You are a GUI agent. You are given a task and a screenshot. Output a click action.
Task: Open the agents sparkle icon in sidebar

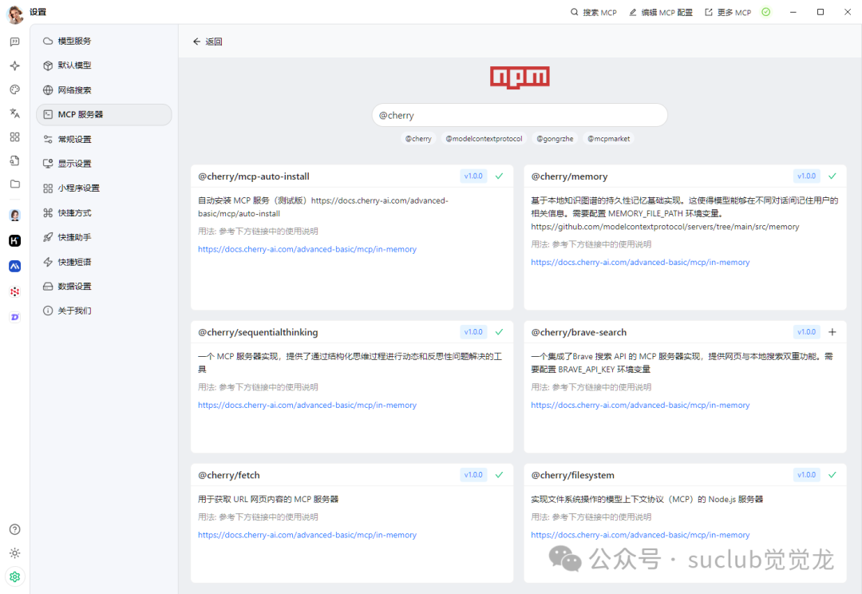tap(15, 66)
